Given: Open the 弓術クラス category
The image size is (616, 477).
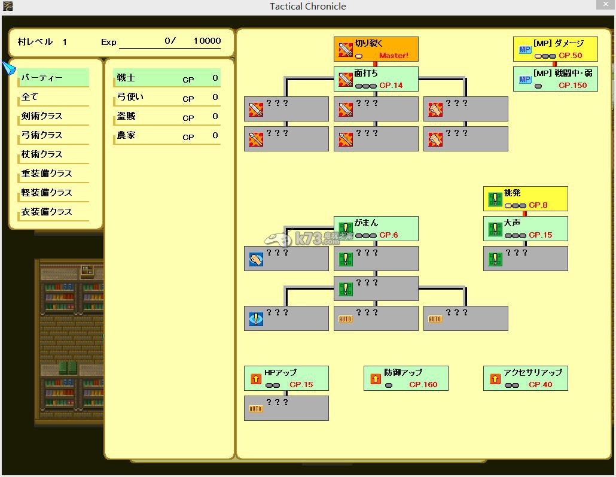Looking at the screenshot, I should (x=54, y=135).
